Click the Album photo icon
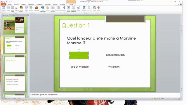Screen dimensions: 187x105 tap(21, 8)
